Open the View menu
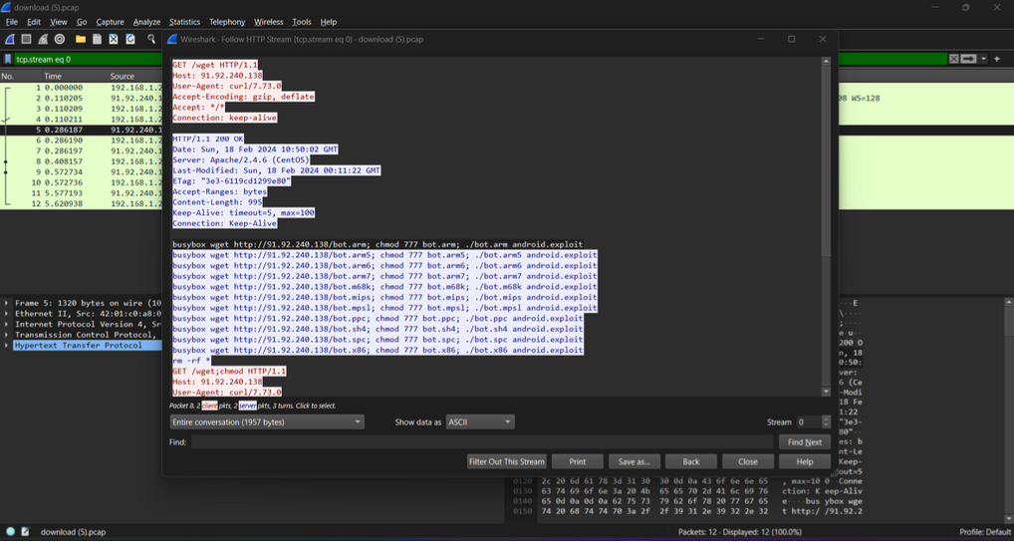Viewport: 1014px width, 542px height. tap(58, 22)
